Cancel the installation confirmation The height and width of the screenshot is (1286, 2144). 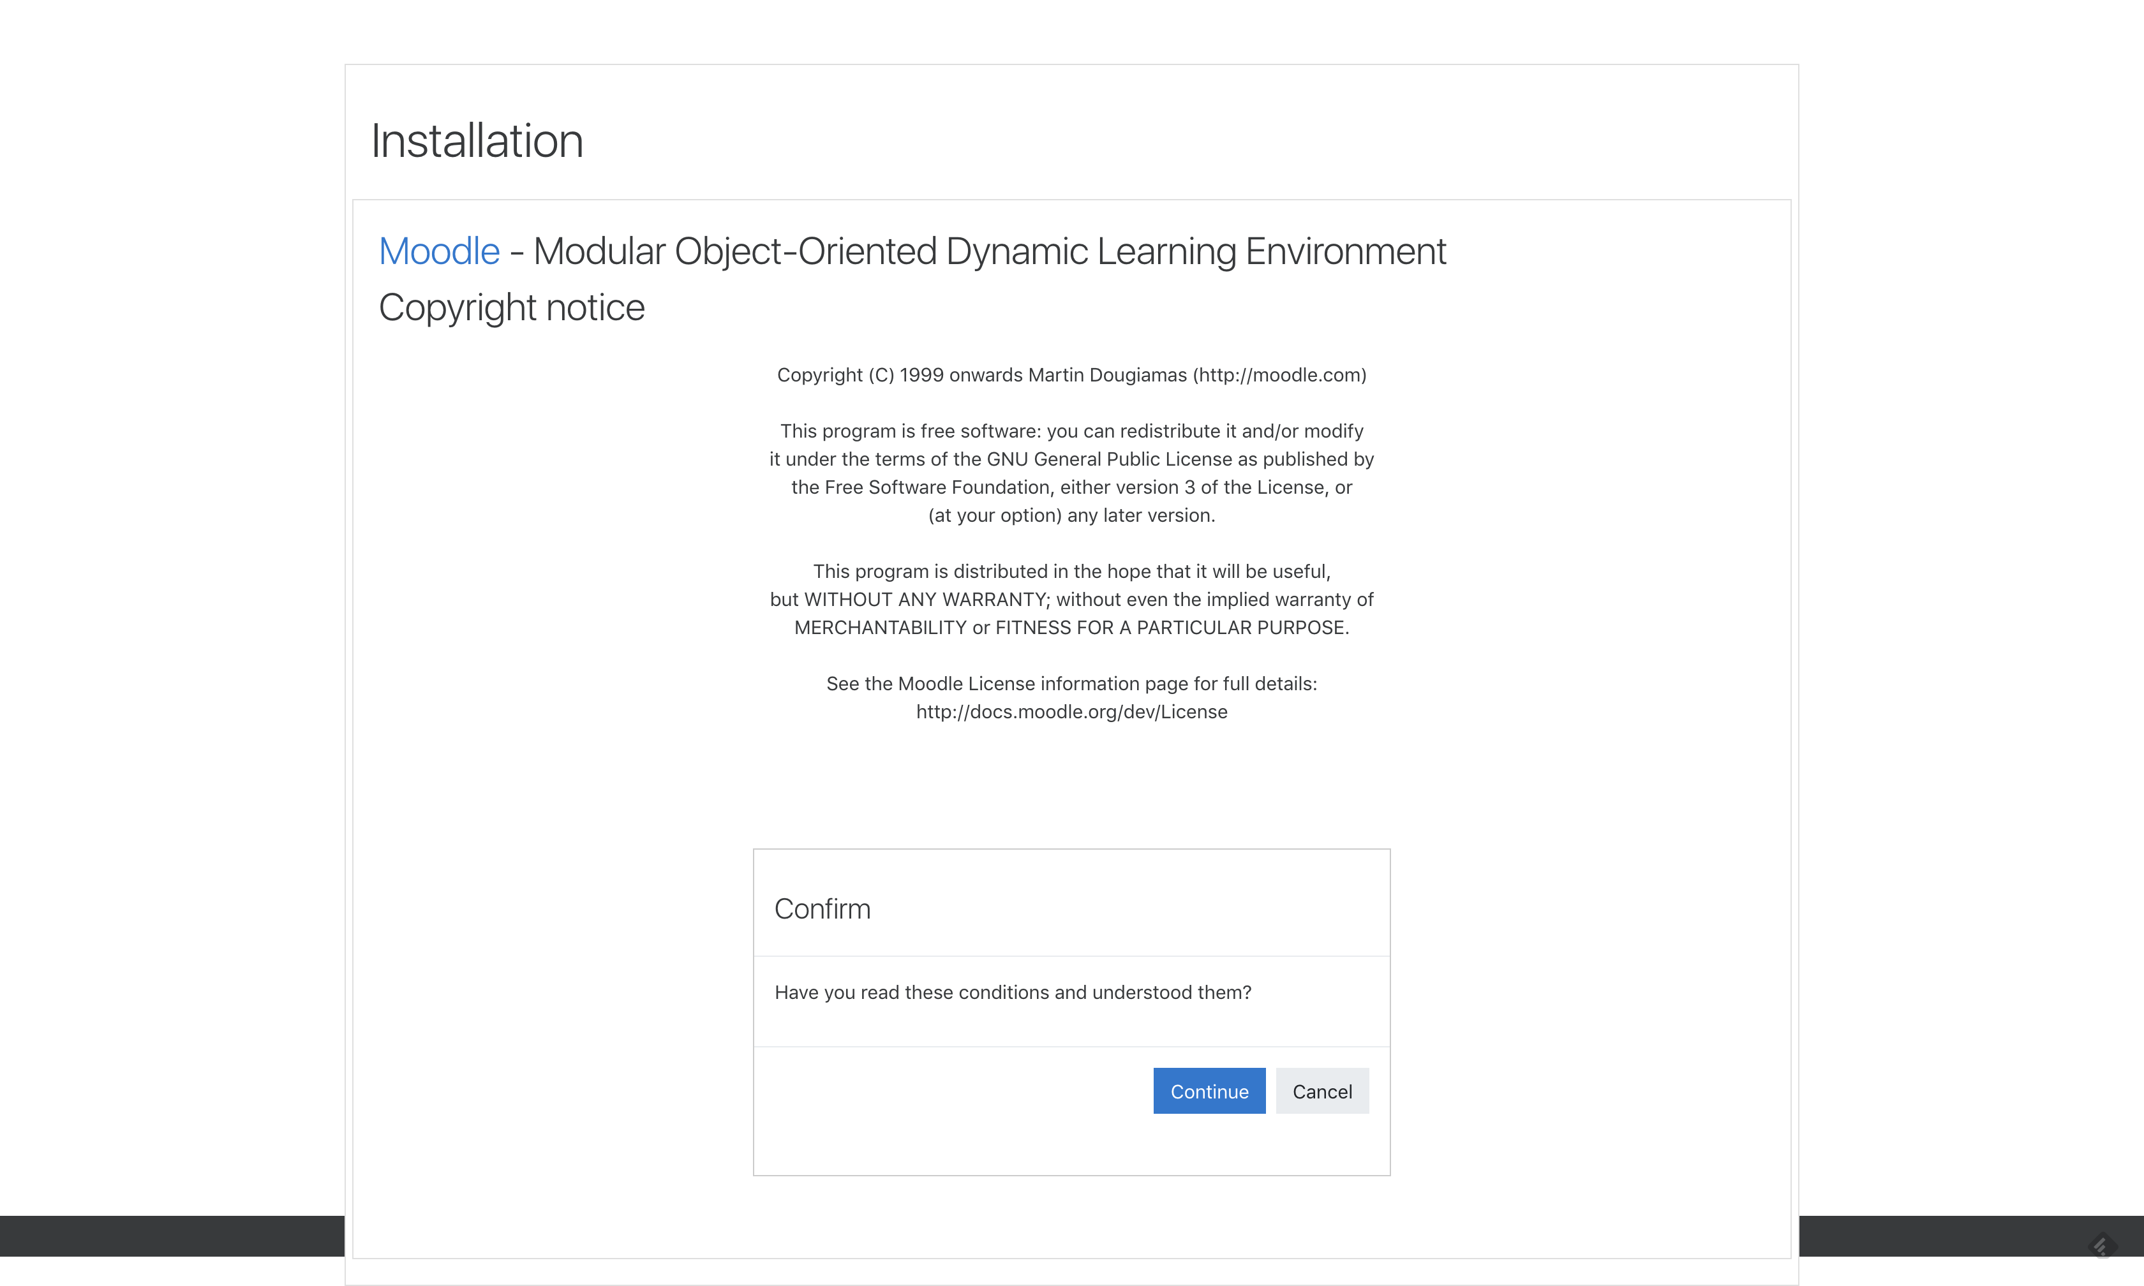tap(1321, 1091)
